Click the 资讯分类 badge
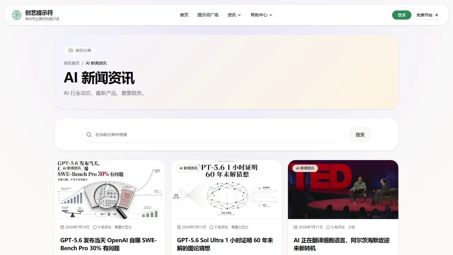Viewport: 453px width, 255px height. 80,50
